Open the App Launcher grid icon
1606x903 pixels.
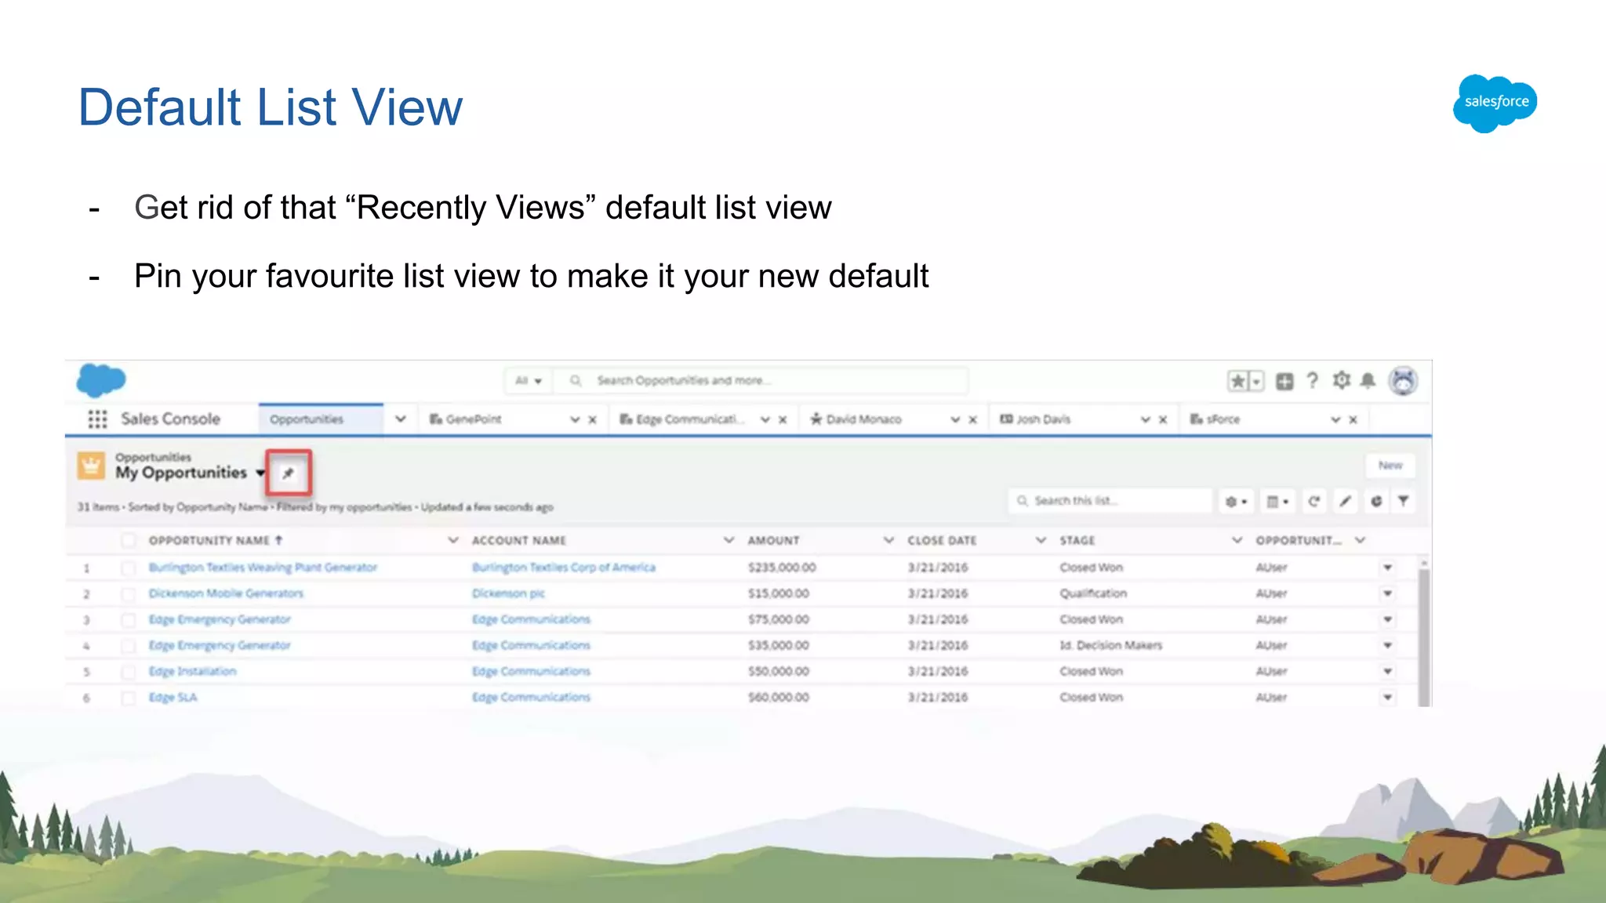point(97,419)
